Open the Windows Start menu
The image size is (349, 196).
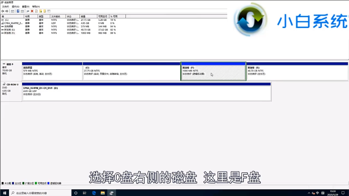[4, 193]
